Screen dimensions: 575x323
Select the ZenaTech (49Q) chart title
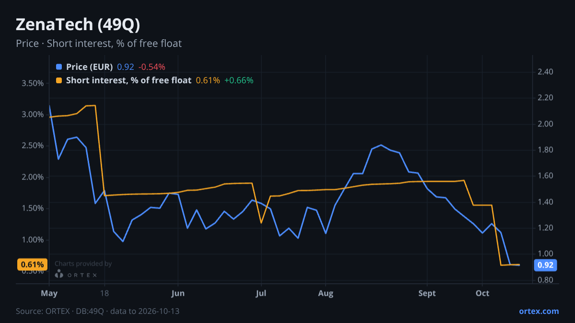click(x=78, y=24)
